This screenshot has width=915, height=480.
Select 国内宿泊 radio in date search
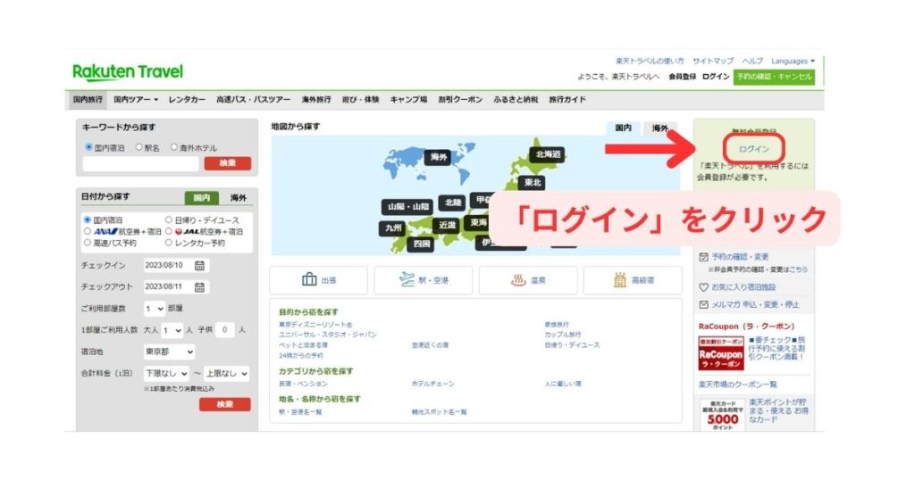tap(88, 219)
